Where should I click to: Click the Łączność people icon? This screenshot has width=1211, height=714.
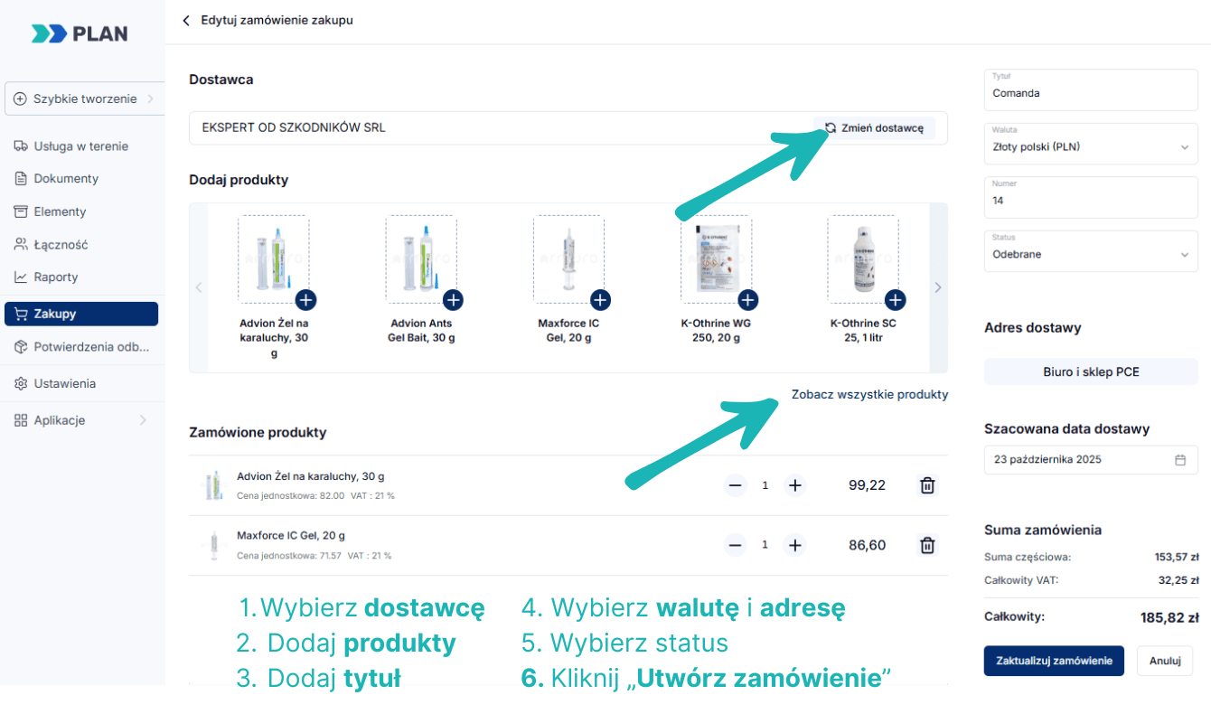(21, 244)
